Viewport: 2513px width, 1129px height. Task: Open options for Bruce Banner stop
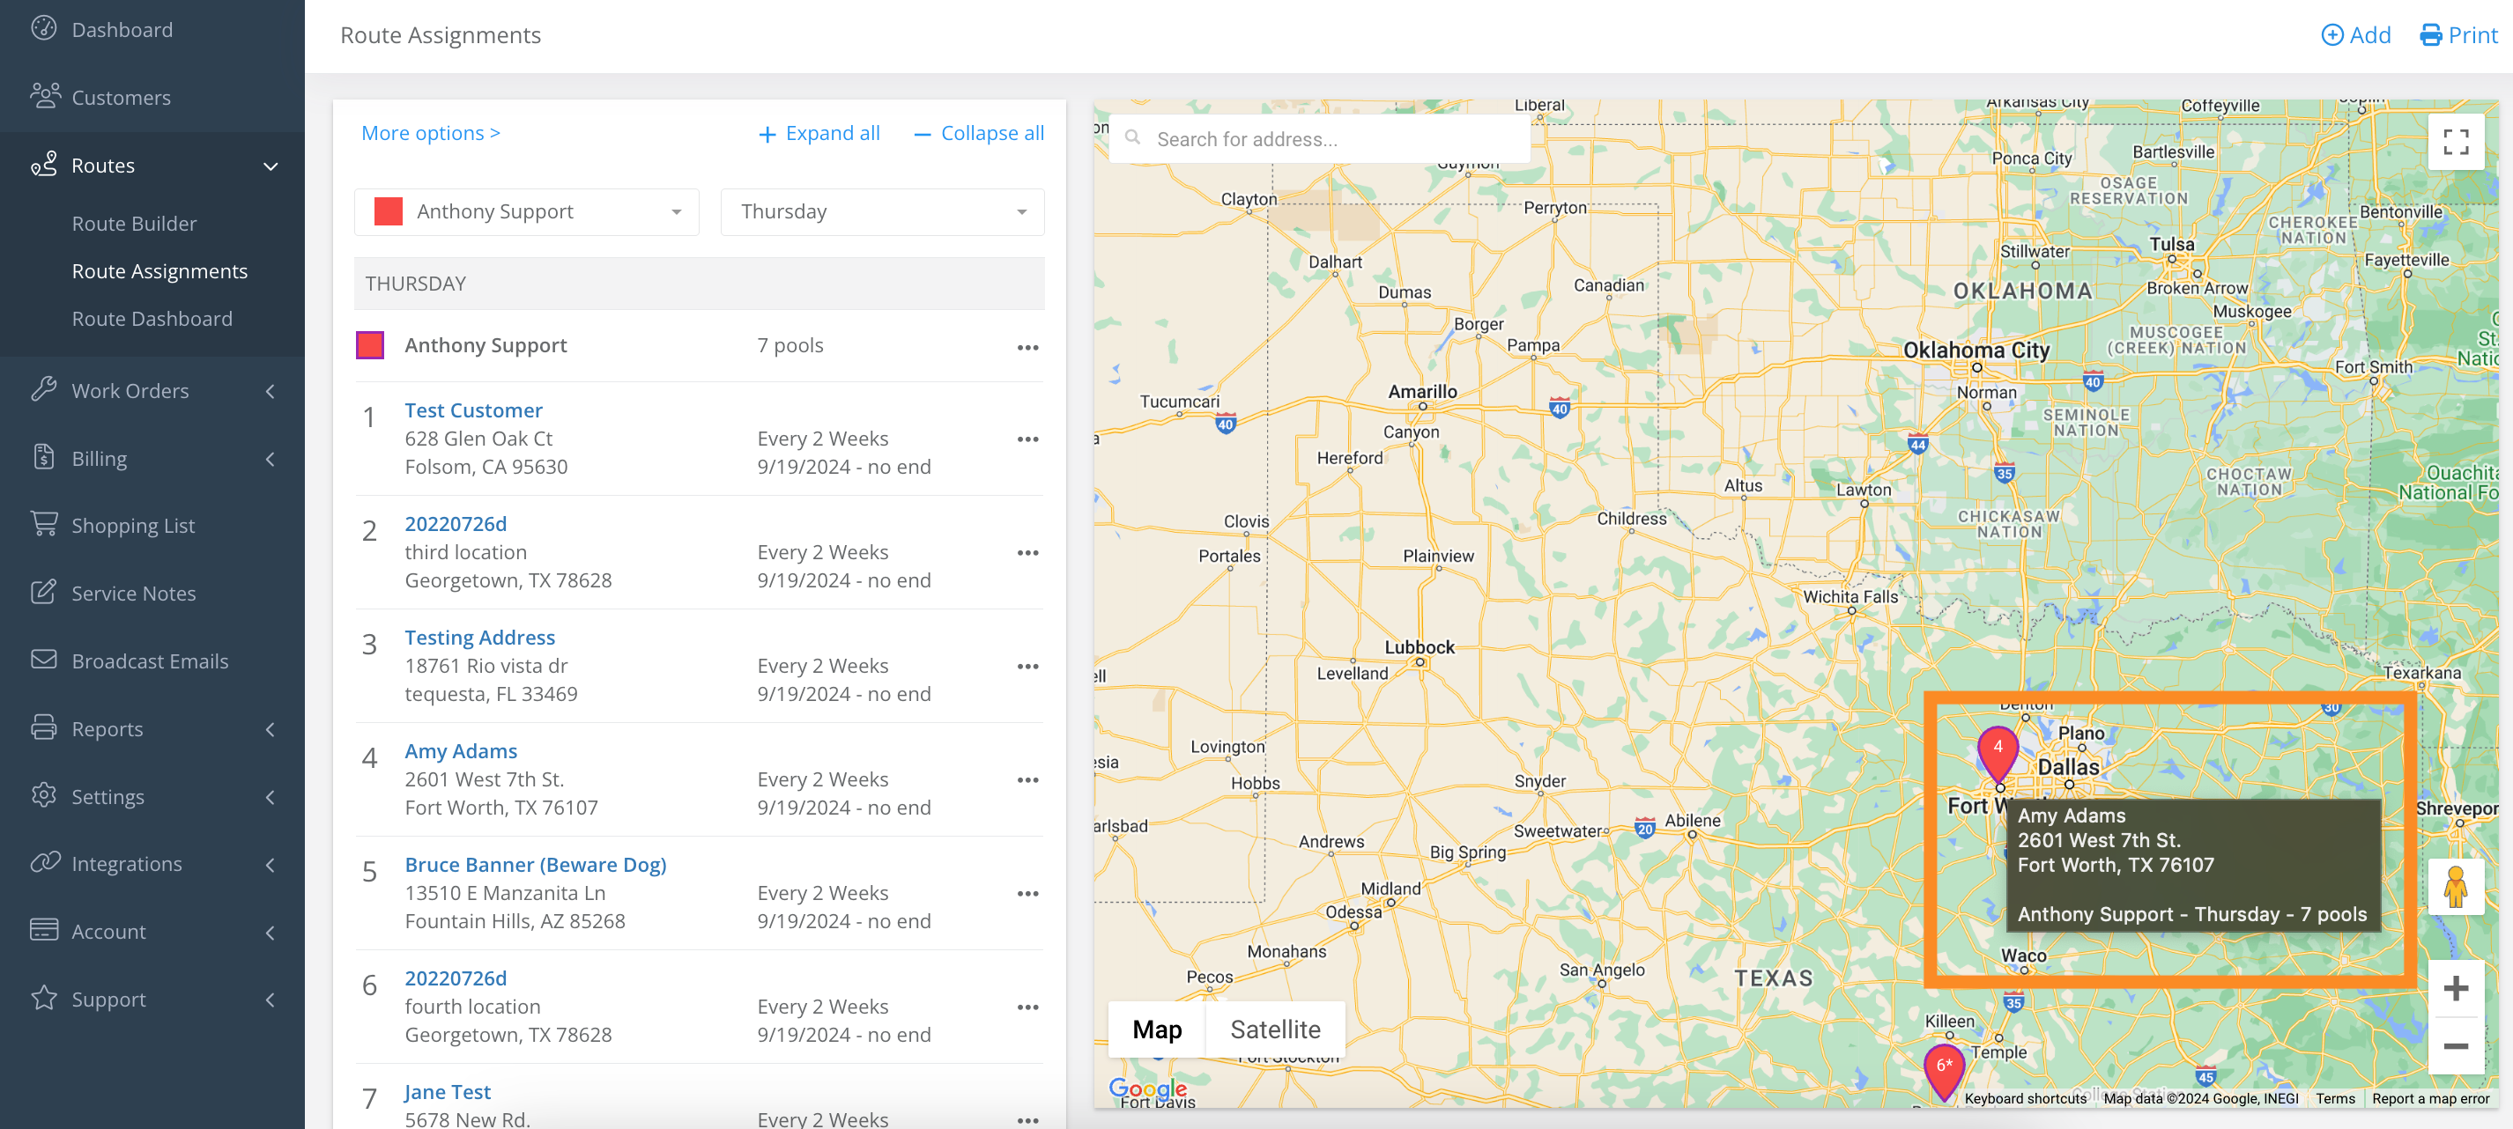1027,893
